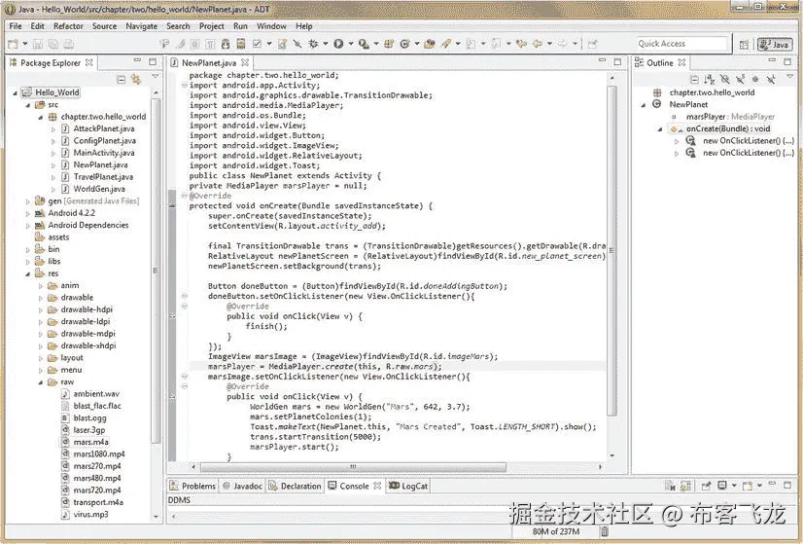Toggle alphabetical Sort in Outline
This screenshot has width=803, height=544.
click(710, 80)
